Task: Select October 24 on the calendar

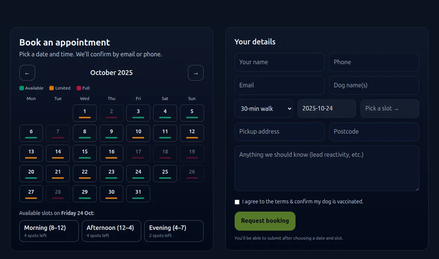Action: [x=138, y=174]
